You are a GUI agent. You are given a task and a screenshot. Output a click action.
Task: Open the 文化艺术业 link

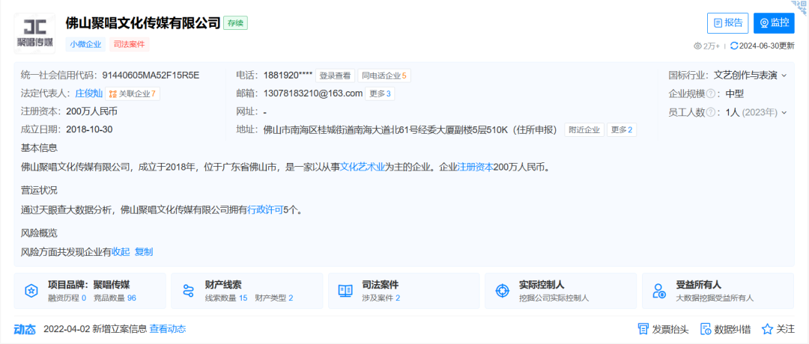click(363, 167)
